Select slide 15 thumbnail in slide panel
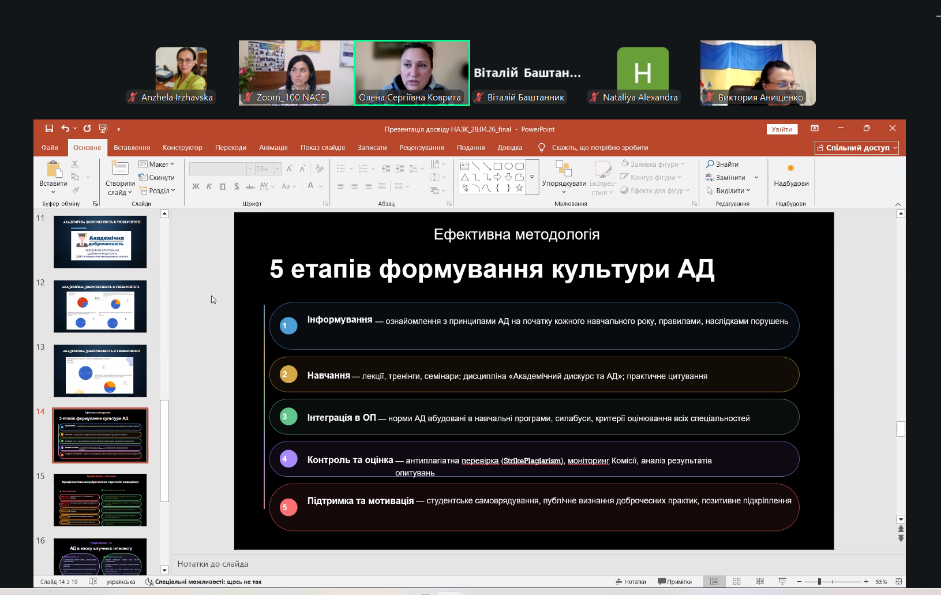Image resolution: width=941 pixels, height=595 pixels. pyautogui.click(x=100, y=500)
